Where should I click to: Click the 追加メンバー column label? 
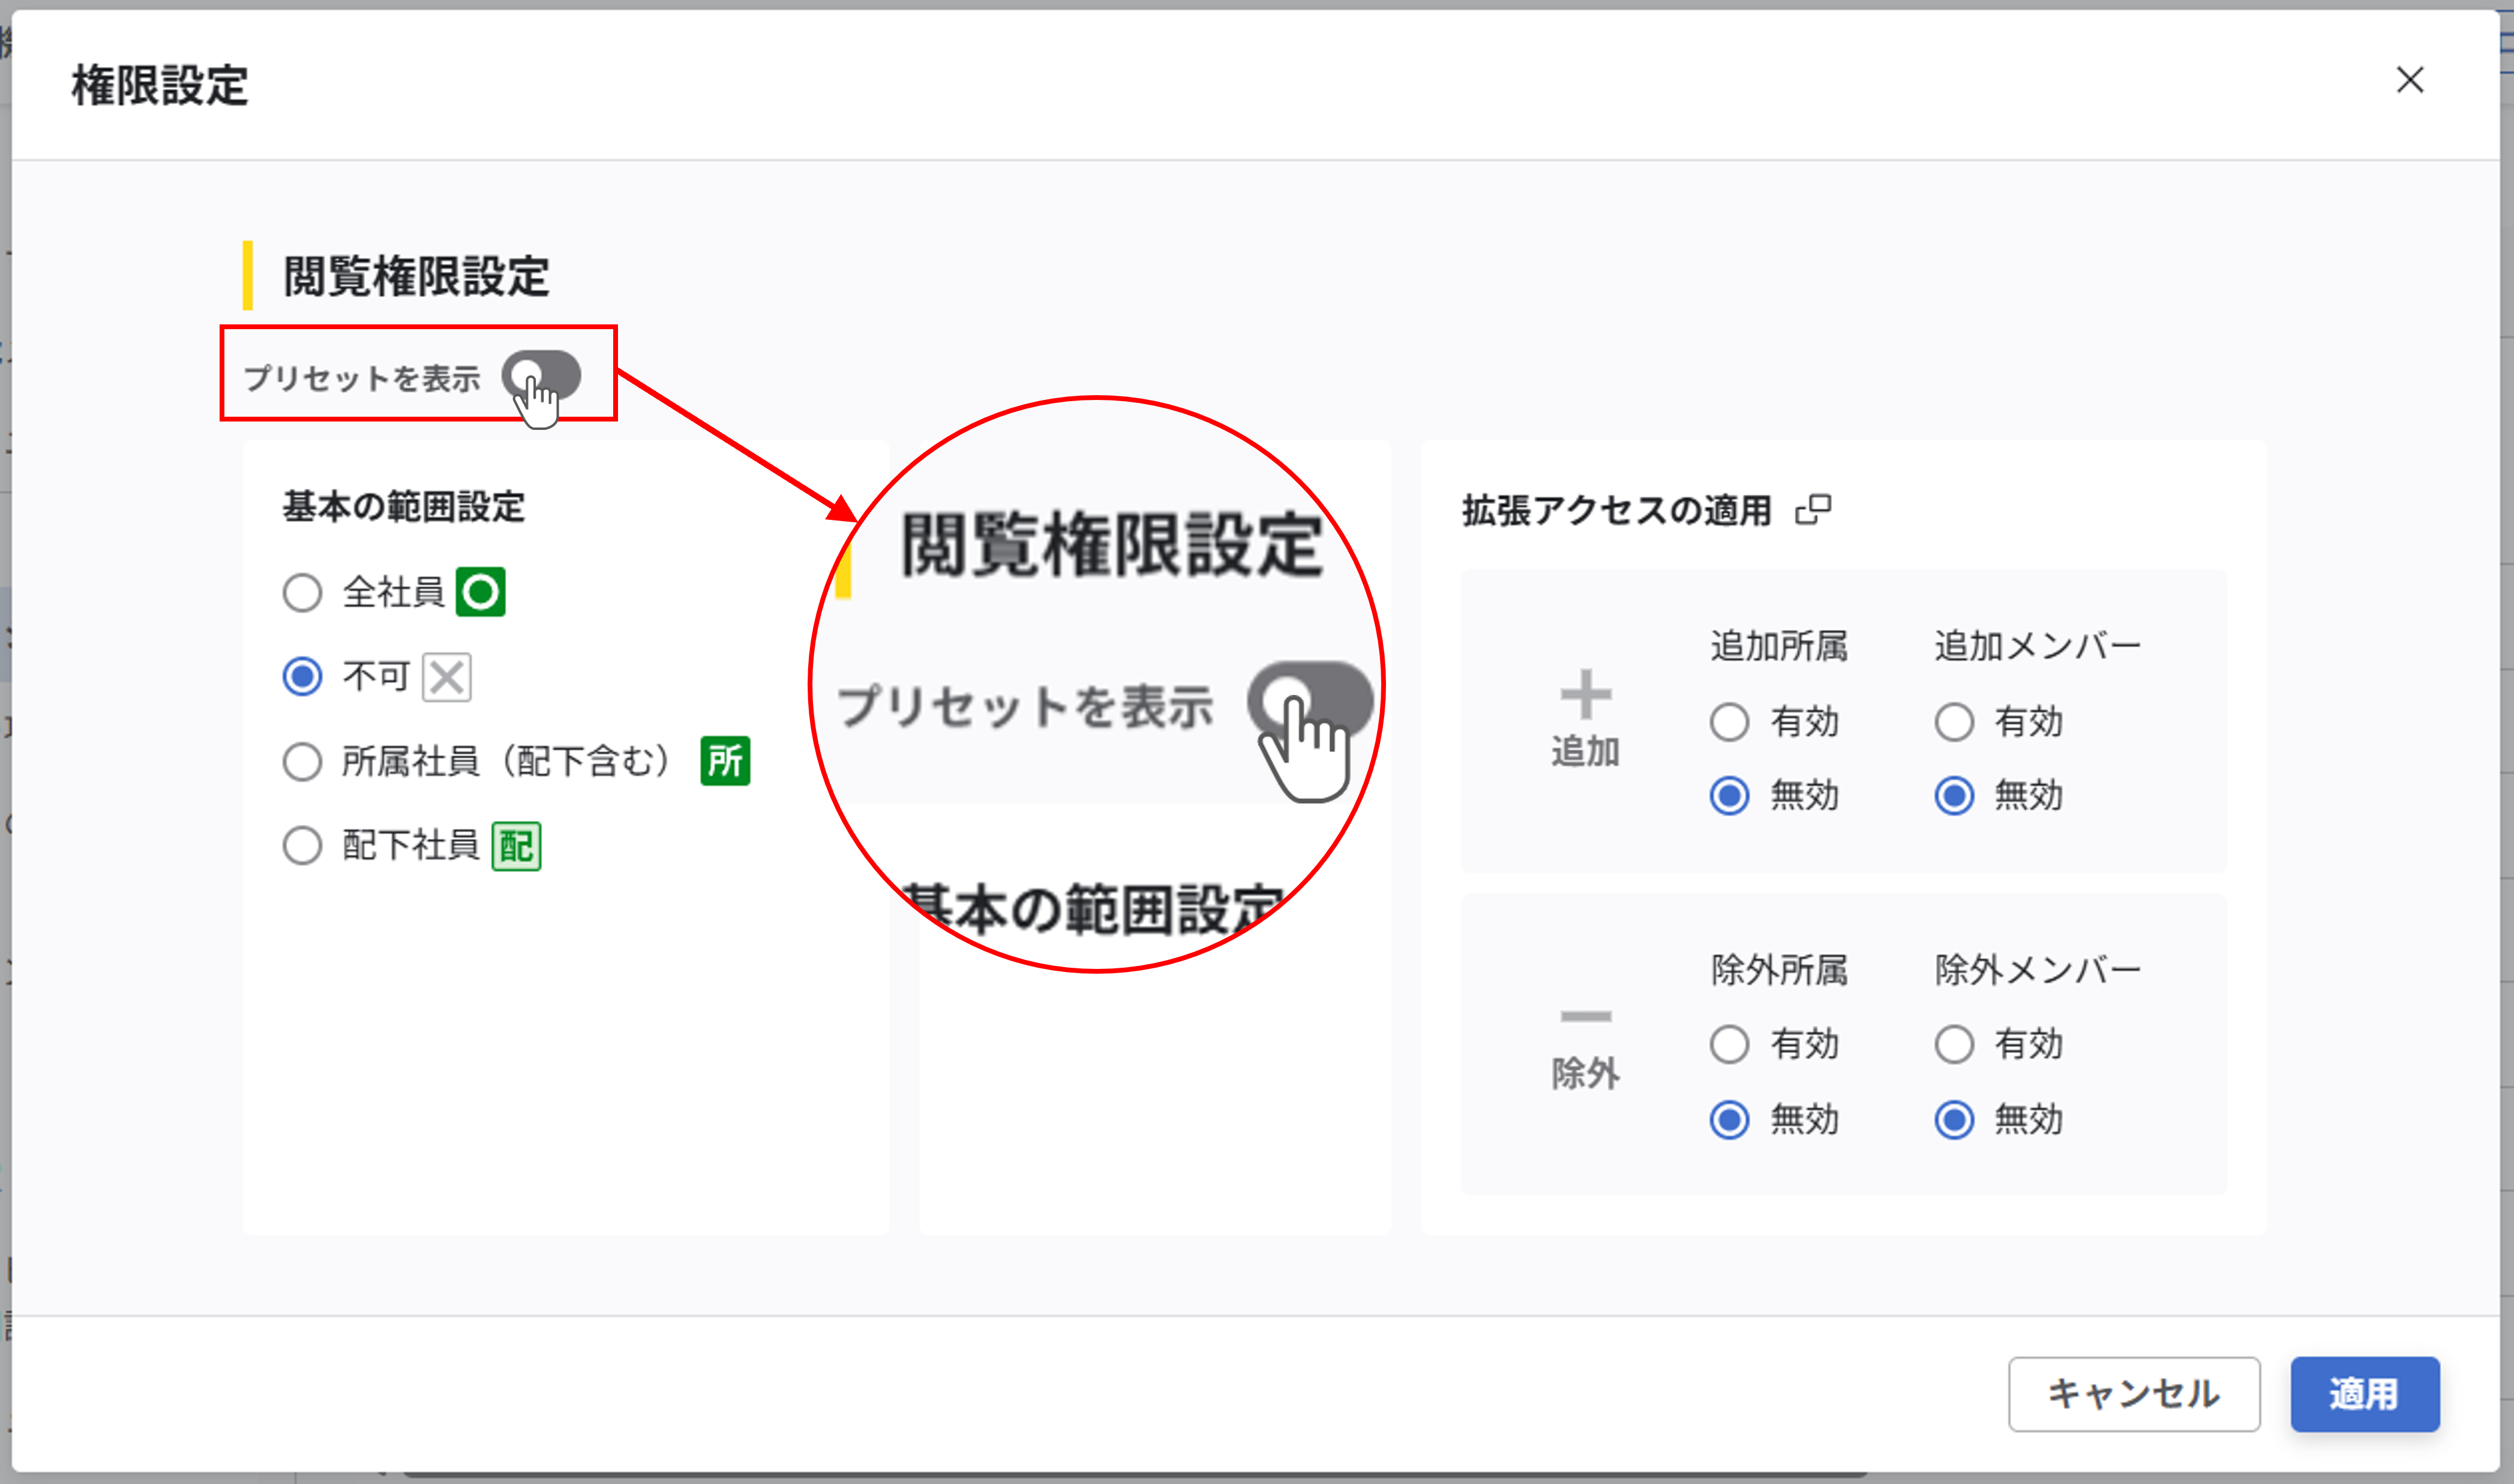point(2038,646)
